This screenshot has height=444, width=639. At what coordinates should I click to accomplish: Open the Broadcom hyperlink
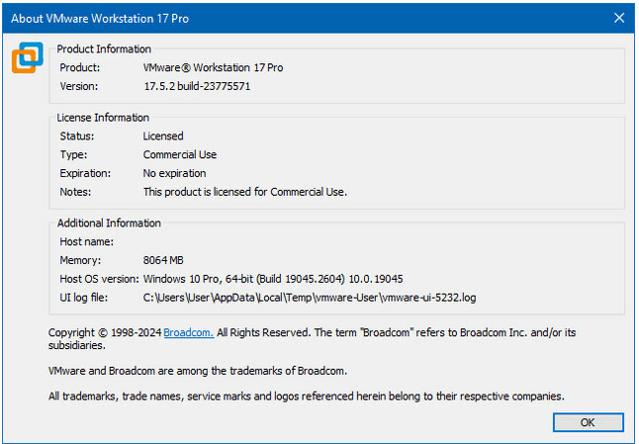click(x=188, y=332)
